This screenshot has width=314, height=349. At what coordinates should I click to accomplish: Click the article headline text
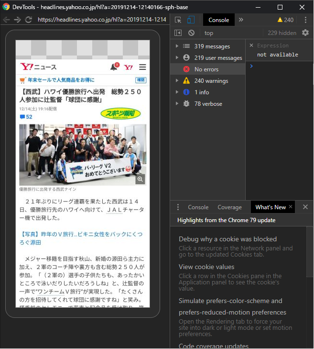[80, 96]
